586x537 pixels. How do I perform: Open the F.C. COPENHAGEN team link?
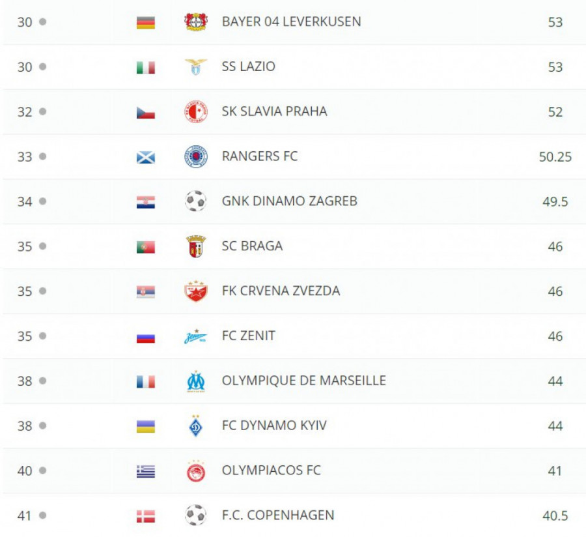tap(278, 515)
